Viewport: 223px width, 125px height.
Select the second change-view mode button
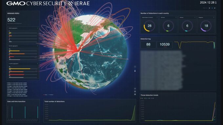(x=212, y=8)
